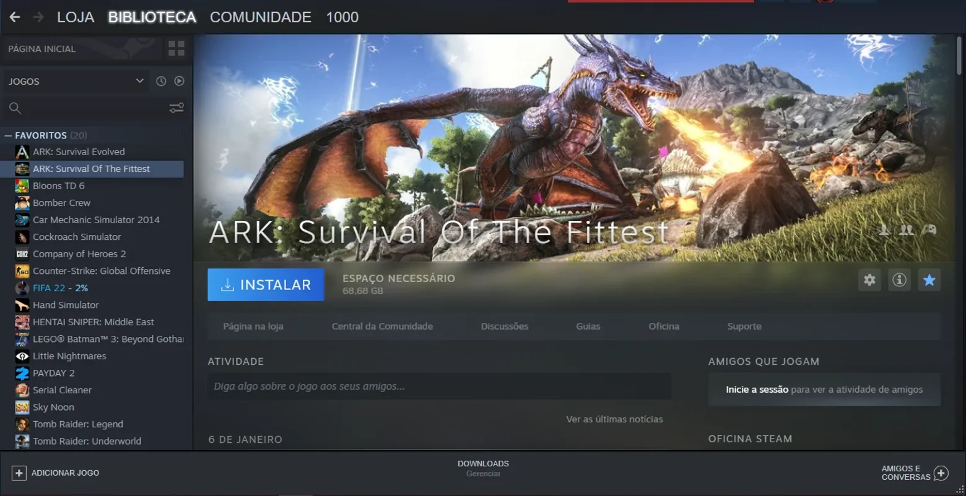Click Ver as últimas notícias link
The height and width of the screenshot is (496, 966).
pos(614,419)
